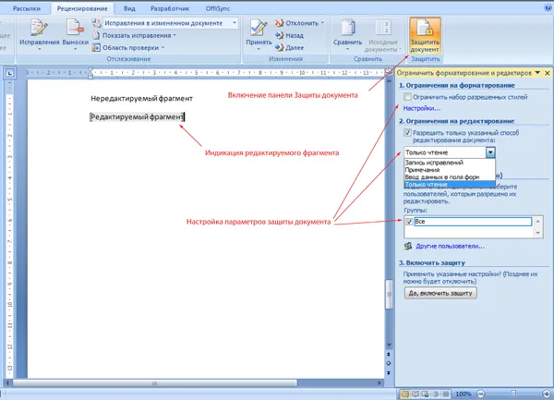The image size is (554, 400).
Task: Click the Сравнить compare documents icon
Action: tap(348, 28)
